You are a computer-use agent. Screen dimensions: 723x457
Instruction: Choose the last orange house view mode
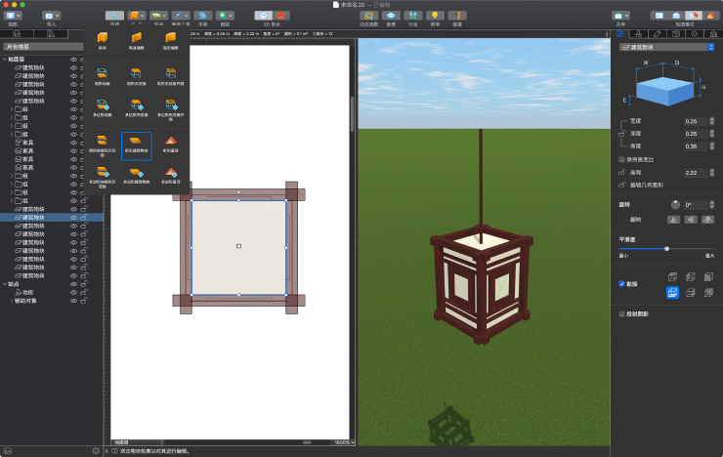pyautogui.click(x=710, y=16)
